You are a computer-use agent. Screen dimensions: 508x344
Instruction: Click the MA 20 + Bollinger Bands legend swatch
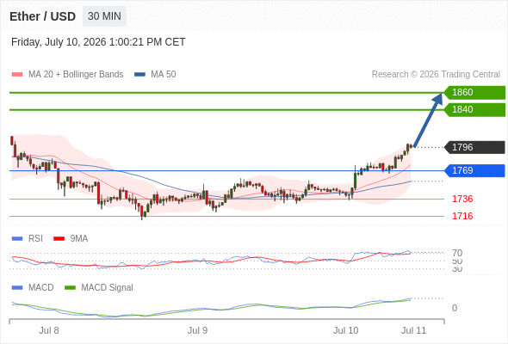[x=17, y=75]
